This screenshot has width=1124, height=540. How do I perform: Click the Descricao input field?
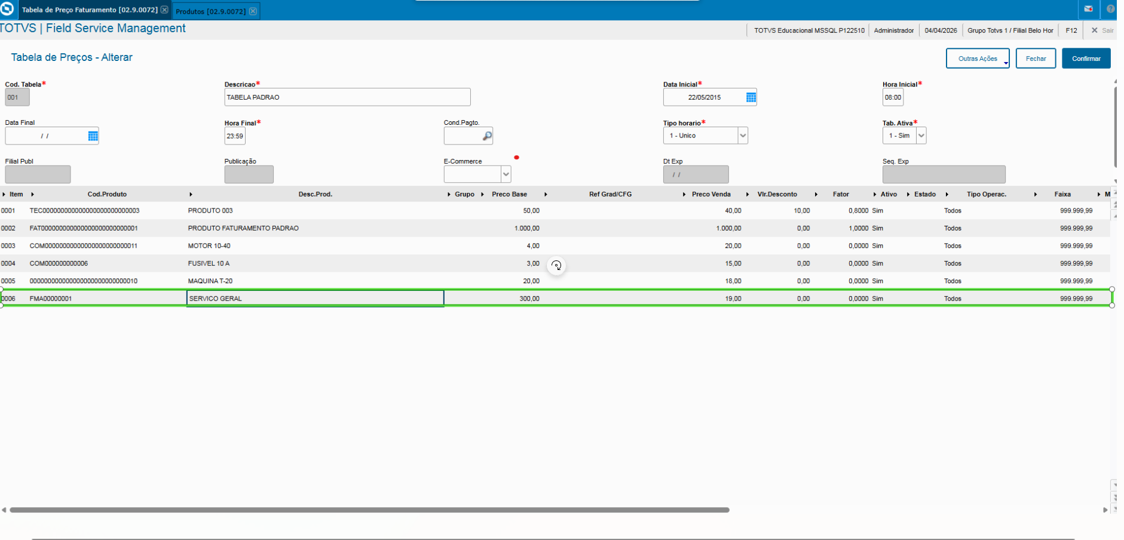click(347, 97)
